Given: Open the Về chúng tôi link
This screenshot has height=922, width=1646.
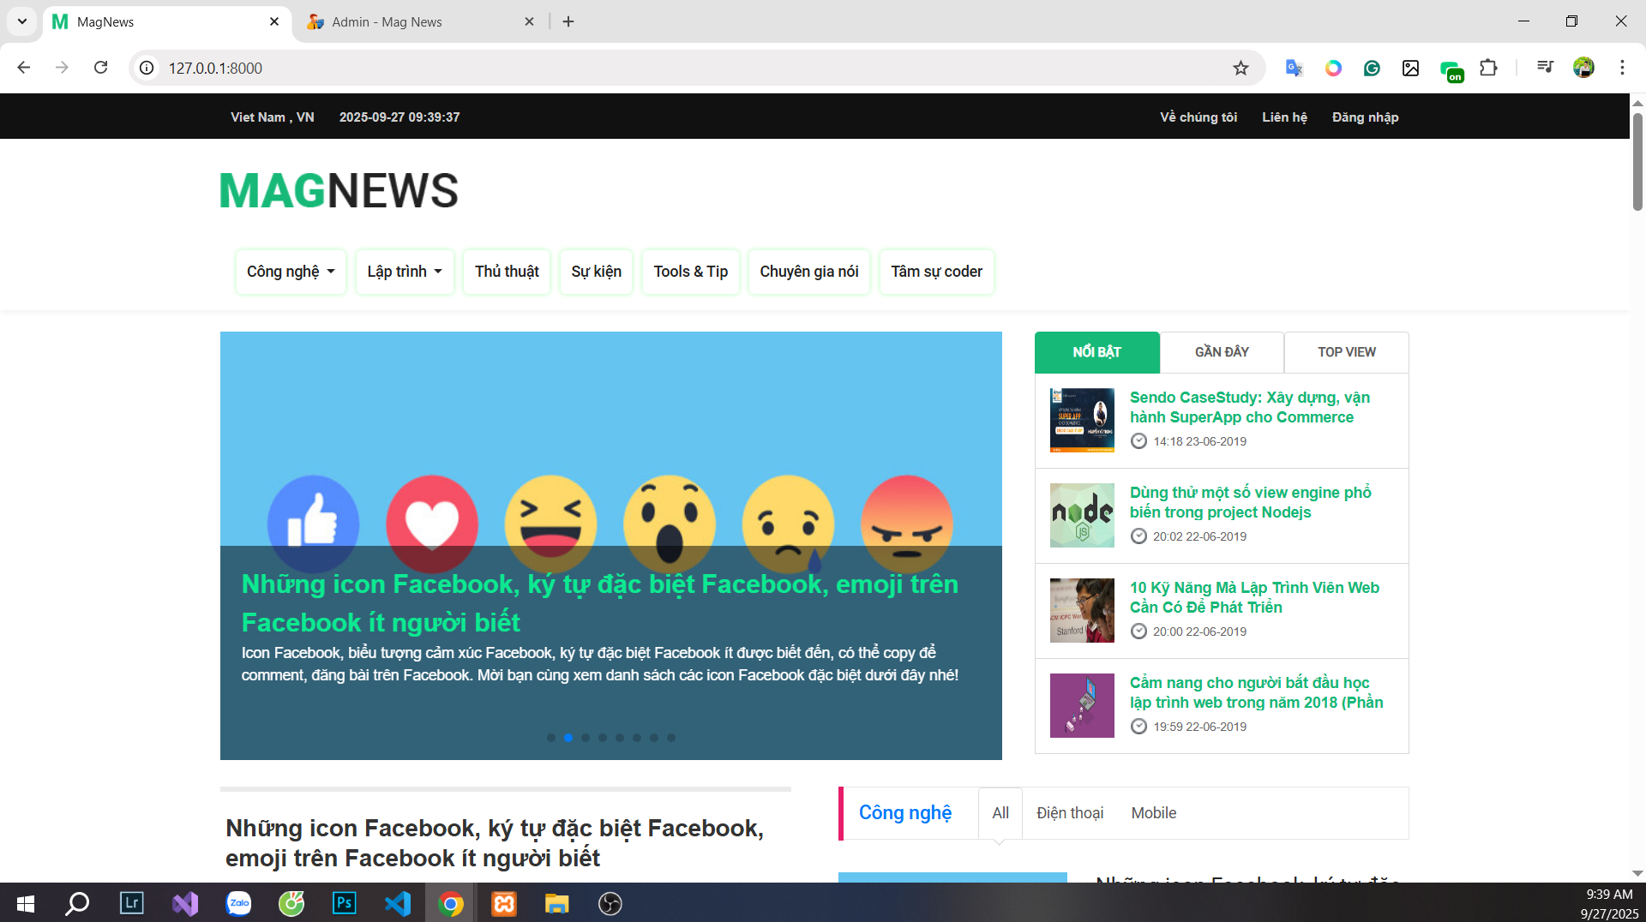Looking at the screenshot, I should [1198, 117].
